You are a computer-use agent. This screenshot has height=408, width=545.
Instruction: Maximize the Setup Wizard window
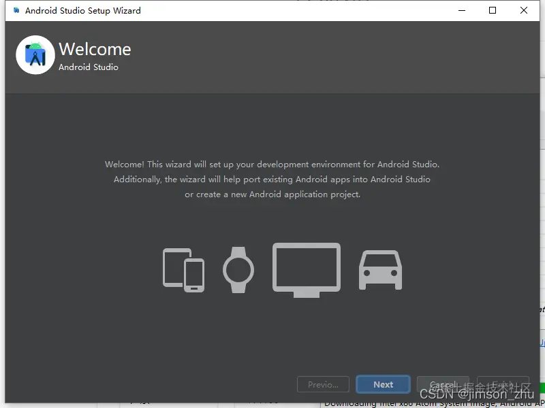[493, 10]
